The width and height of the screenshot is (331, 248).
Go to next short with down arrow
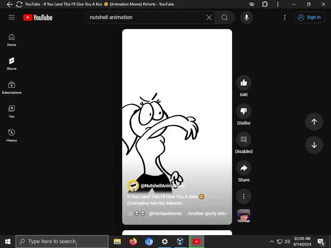point(314,145)
